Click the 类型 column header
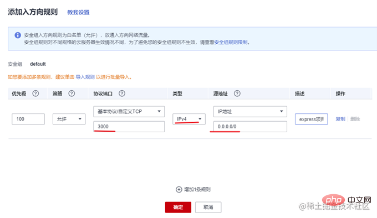Image resolution: width=377 pixels, height=218 pixels. coord(177,94)
